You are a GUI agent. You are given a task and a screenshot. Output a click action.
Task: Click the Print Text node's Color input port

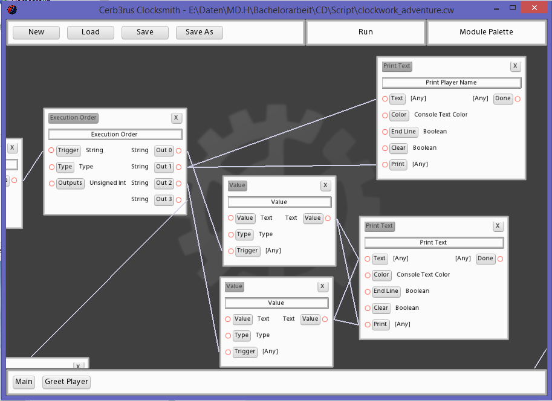367,275
